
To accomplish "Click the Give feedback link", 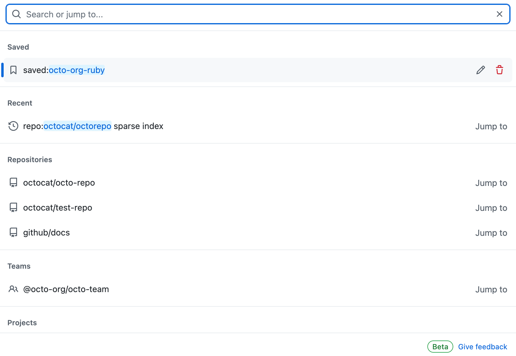I will [x=482, y=347].
